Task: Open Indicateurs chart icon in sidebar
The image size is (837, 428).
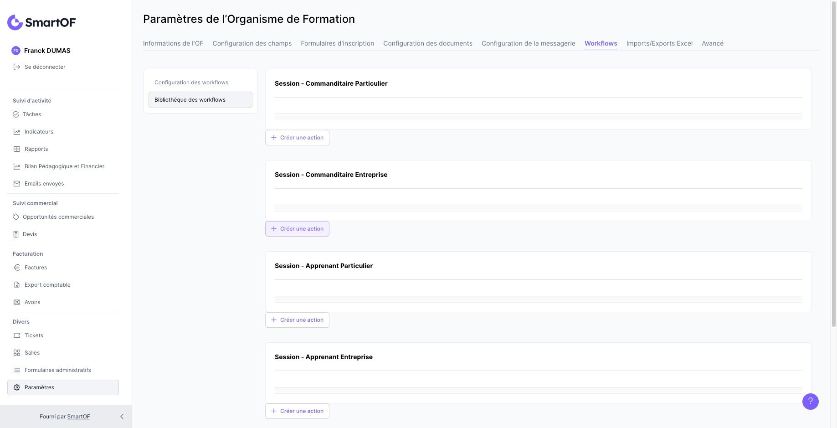Action: point(17,132)
